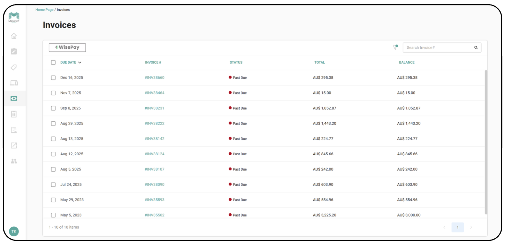Open the TK user avatar menu
Image resolution: width=506 pixels, height=245 pixels.
point(14,231)
